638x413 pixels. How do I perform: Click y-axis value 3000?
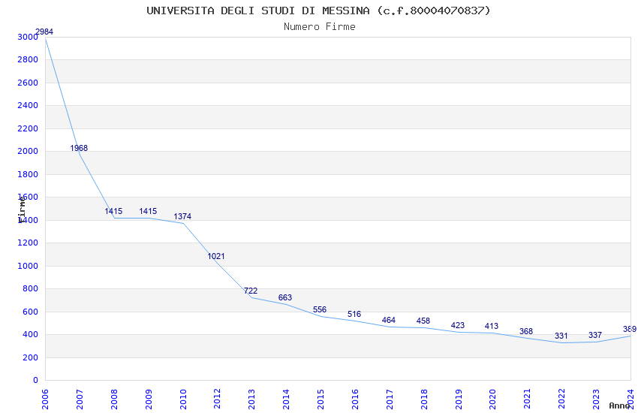coord(28,37)
